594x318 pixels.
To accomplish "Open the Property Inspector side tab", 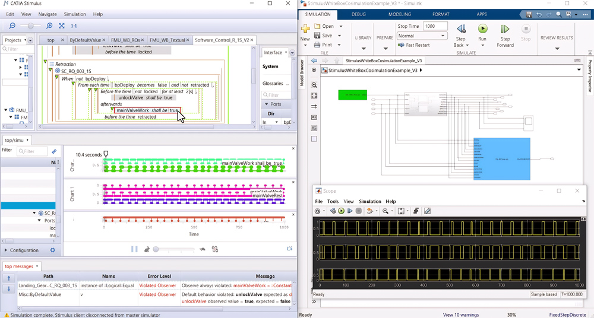I will 590,76.
